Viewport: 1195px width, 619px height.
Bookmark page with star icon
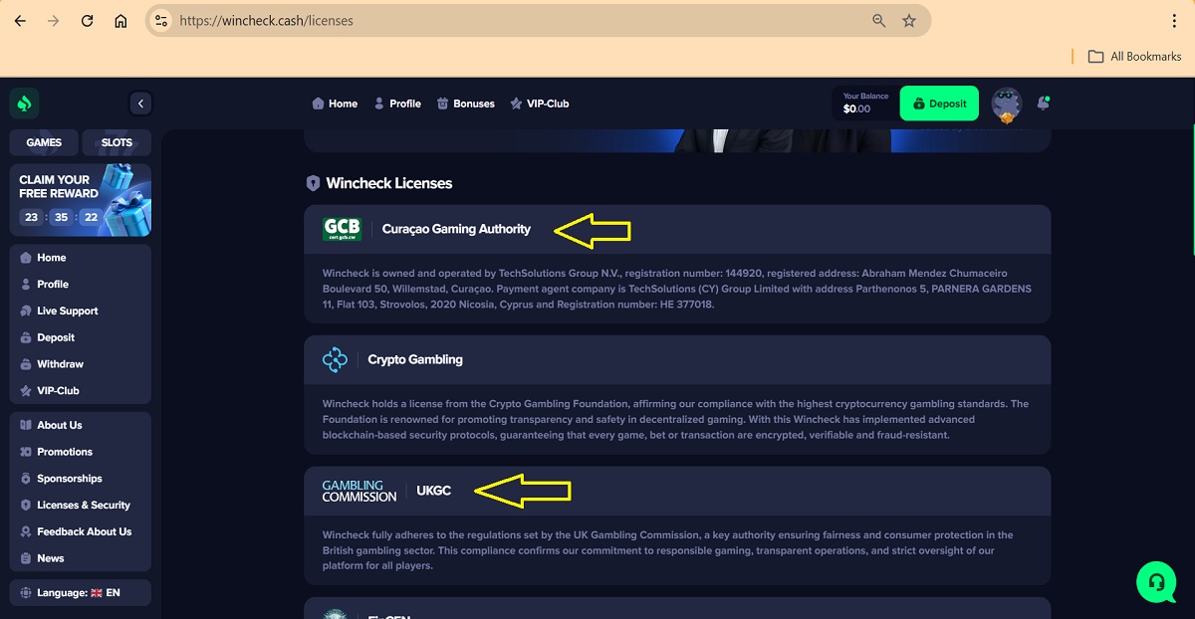point(908,21)
